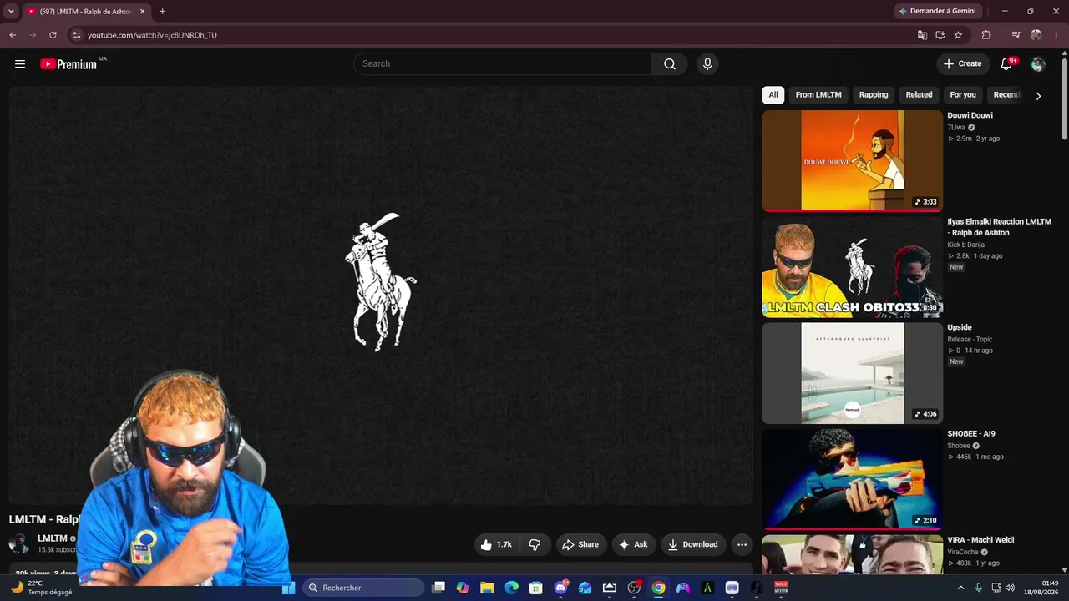Viewport: 1069px width, 601px height.
Task: Close the LMLTM YouTube tab
Action: 142,12
